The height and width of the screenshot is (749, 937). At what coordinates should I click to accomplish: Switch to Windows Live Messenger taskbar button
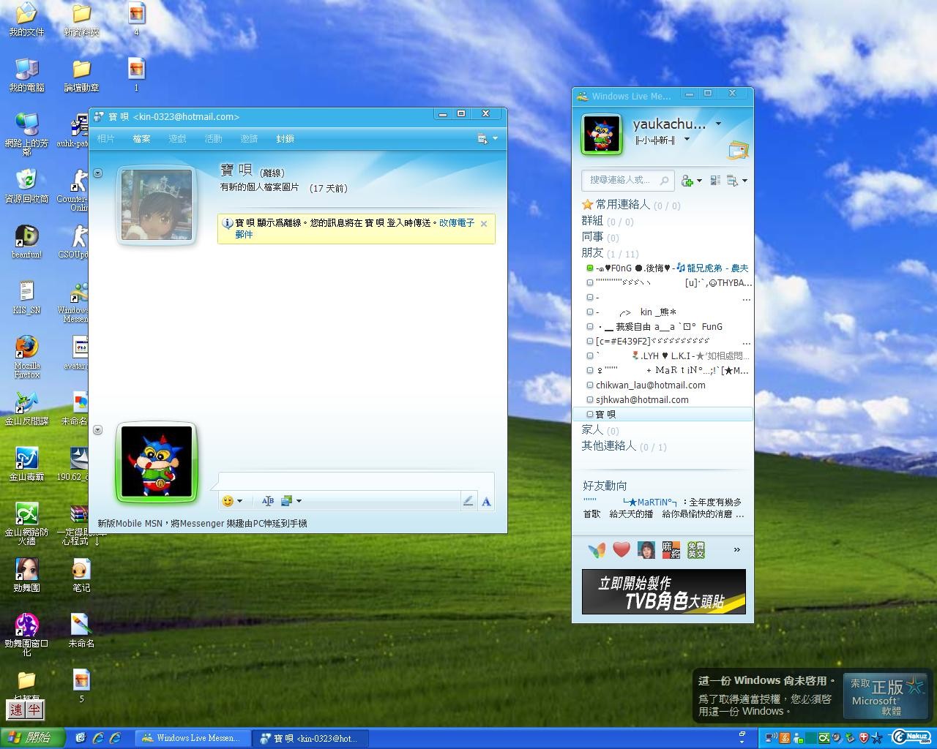(193, 738)
